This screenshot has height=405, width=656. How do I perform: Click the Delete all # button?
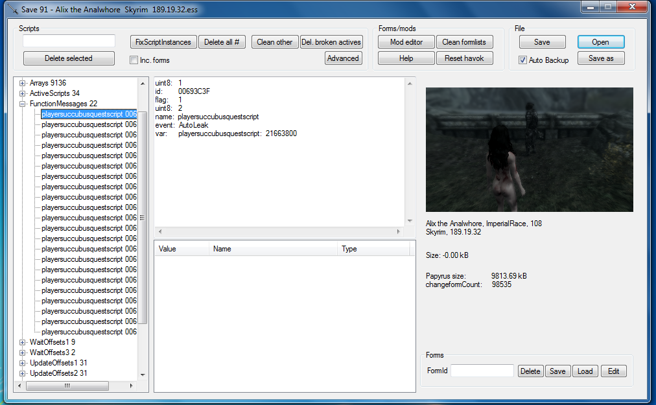(x=222, y=42)
